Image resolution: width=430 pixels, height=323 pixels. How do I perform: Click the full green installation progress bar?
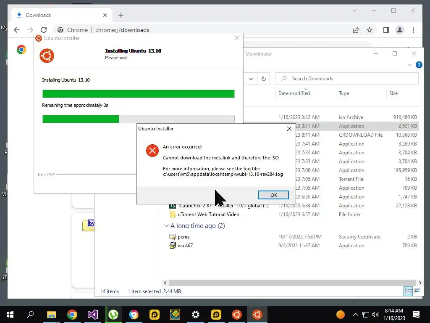[139, 94]
